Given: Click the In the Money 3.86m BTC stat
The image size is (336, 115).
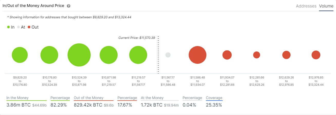Looking at the screenshot, I should click(x=18, y=105).
